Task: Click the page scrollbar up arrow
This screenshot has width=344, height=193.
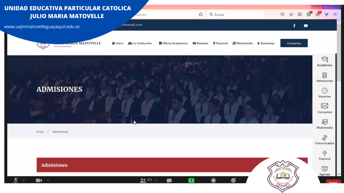Action: point(339,22)
